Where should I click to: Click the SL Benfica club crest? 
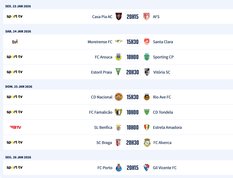119,127
